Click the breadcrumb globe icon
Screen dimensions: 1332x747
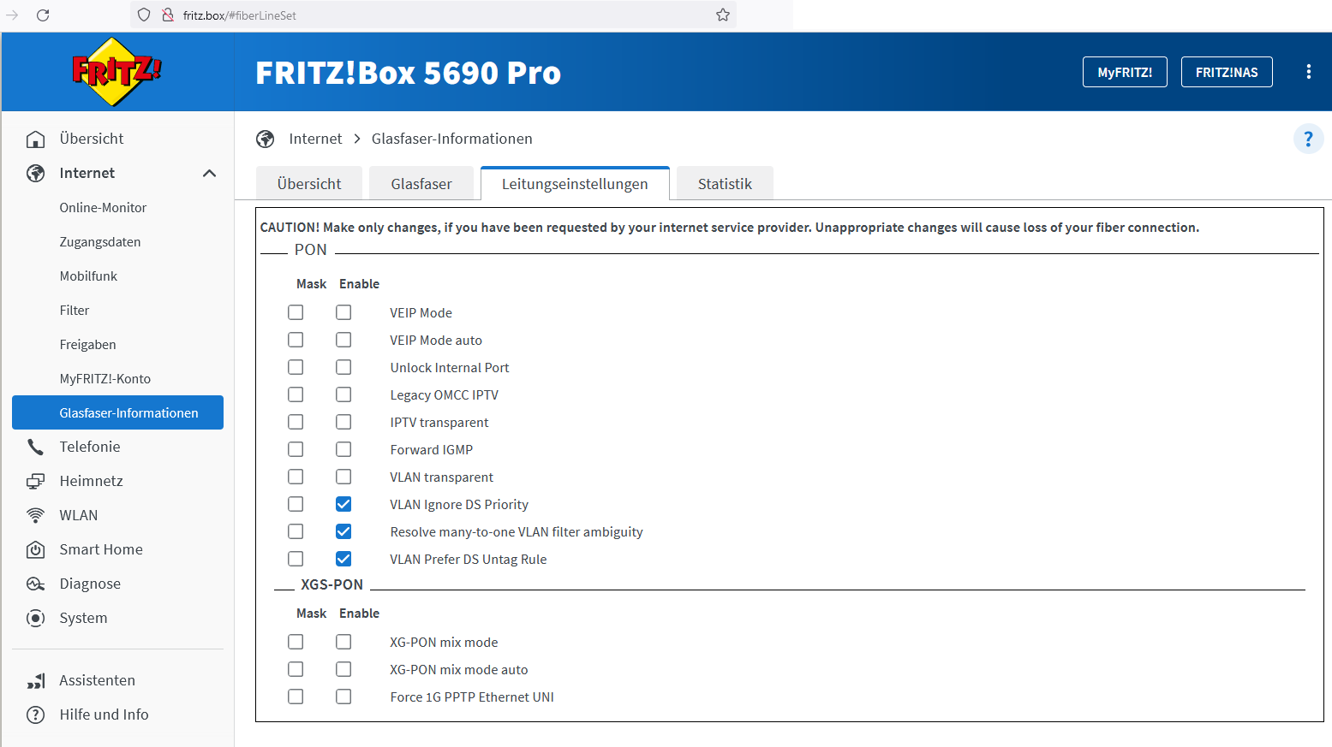pos(266,139)
